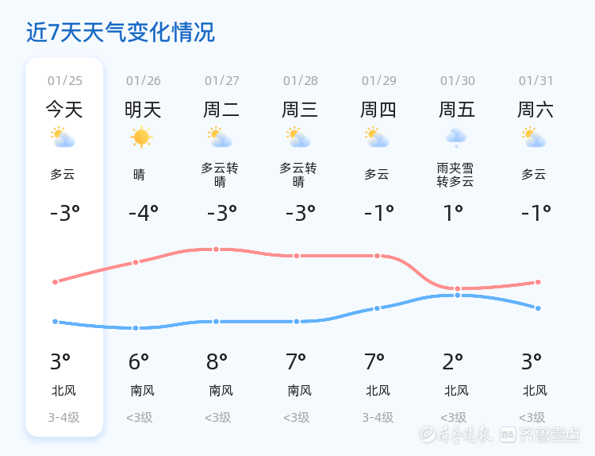Click Friday's sleet weather icon
Image resolution: width=595 pixels, height=456 pixels.
click(456, 137)
